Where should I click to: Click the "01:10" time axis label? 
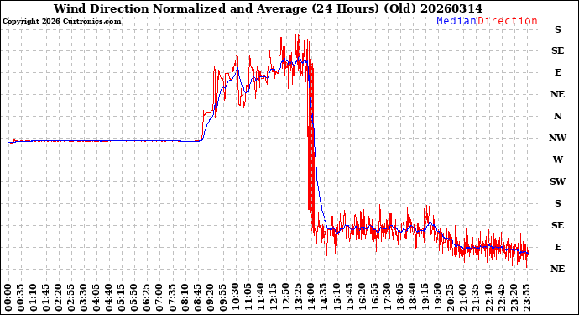click(x=34, y=298)
